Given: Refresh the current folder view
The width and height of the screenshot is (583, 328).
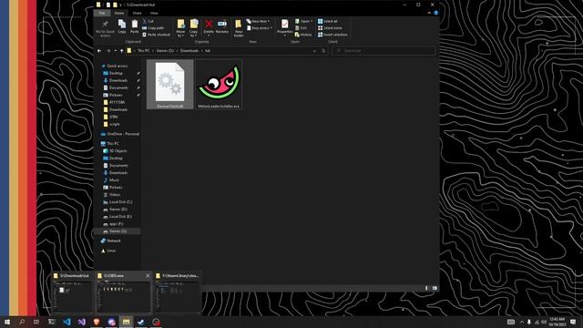Looking at the screenshot, I should (323, 51).
